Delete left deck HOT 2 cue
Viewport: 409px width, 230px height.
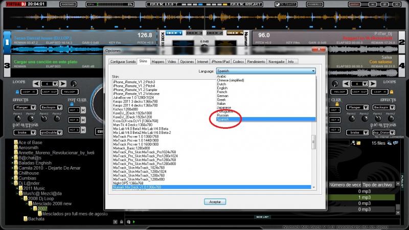83,120
